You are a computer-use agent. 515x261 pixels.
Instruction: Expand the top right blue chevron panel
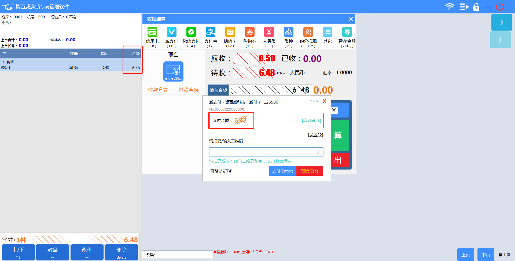[501, 22]
